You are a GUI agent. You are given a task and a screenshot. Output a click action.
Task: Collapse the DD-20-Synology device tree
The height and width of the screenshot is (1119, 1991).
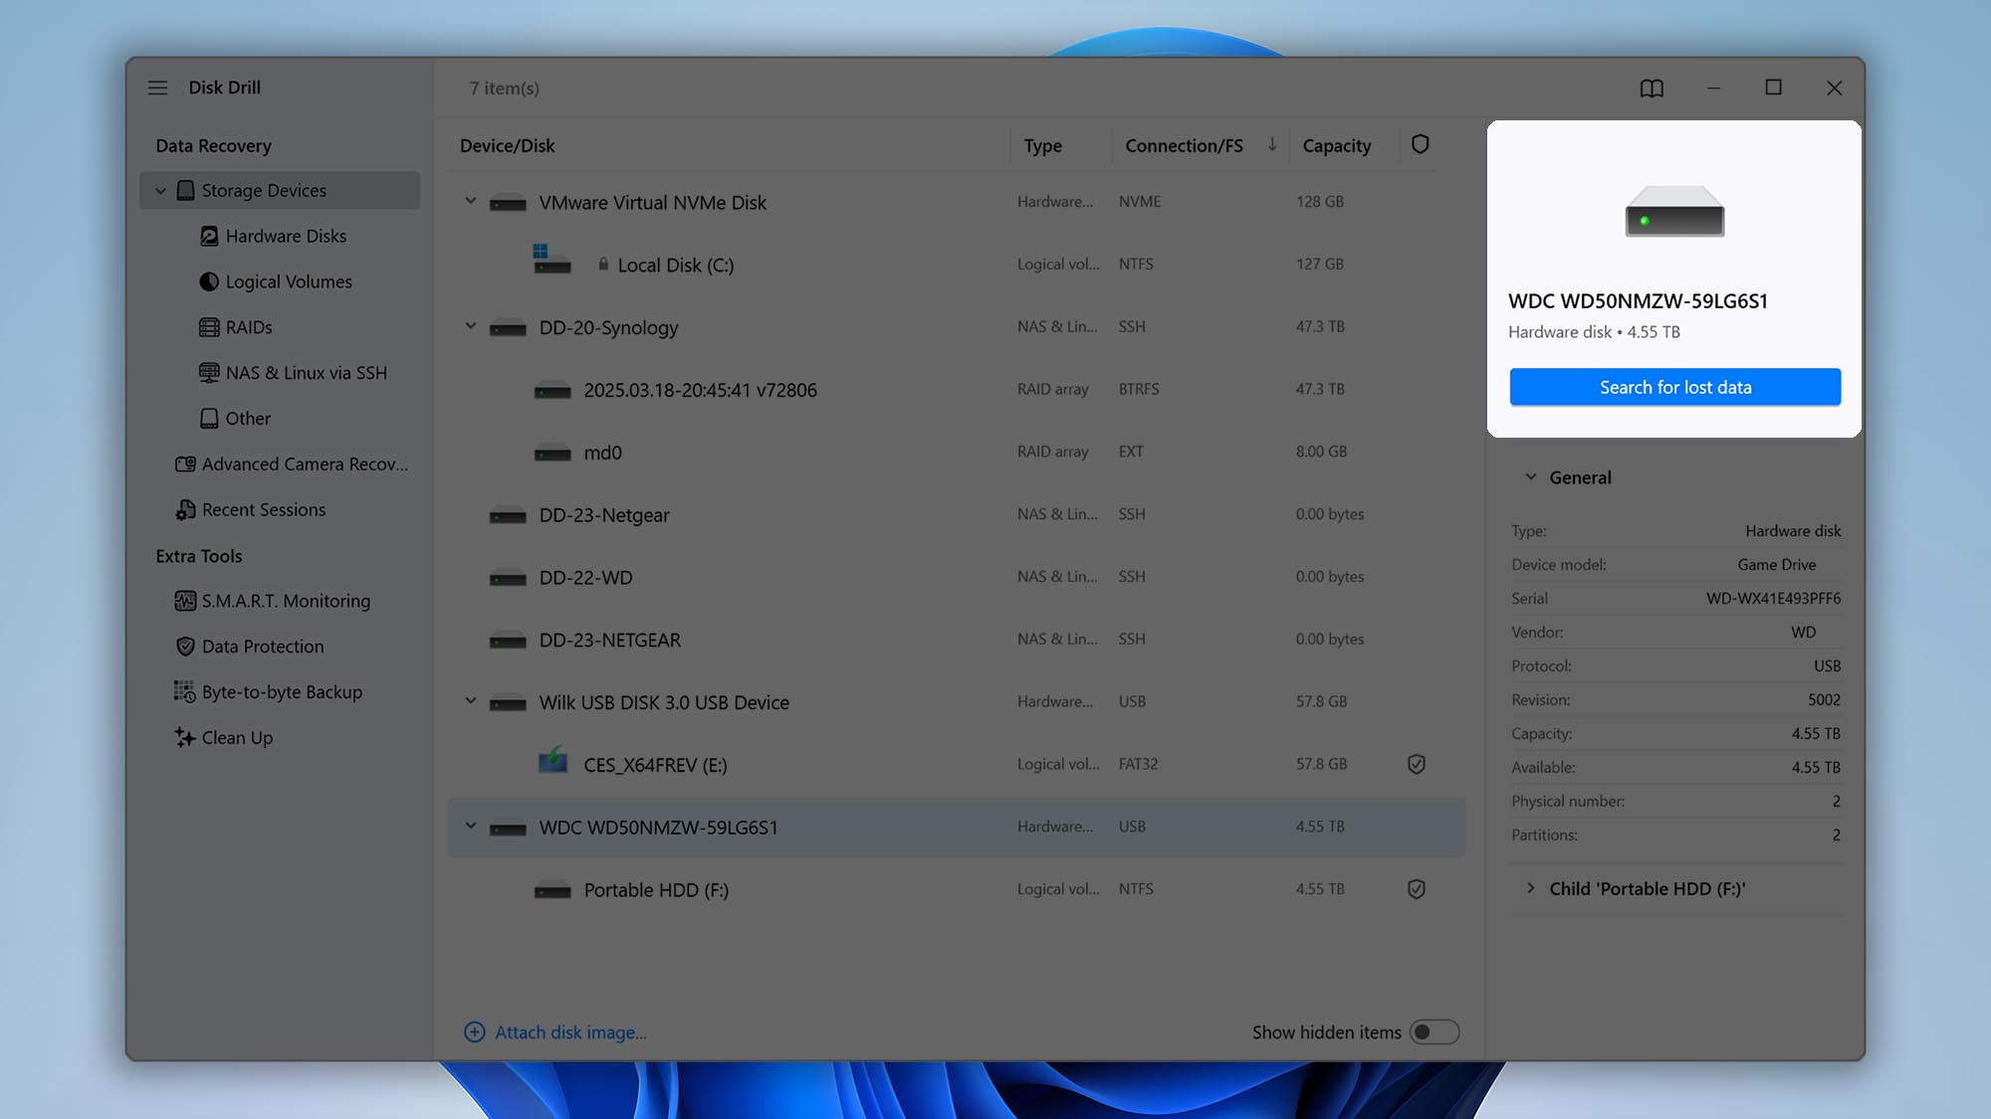coord(471,326)
